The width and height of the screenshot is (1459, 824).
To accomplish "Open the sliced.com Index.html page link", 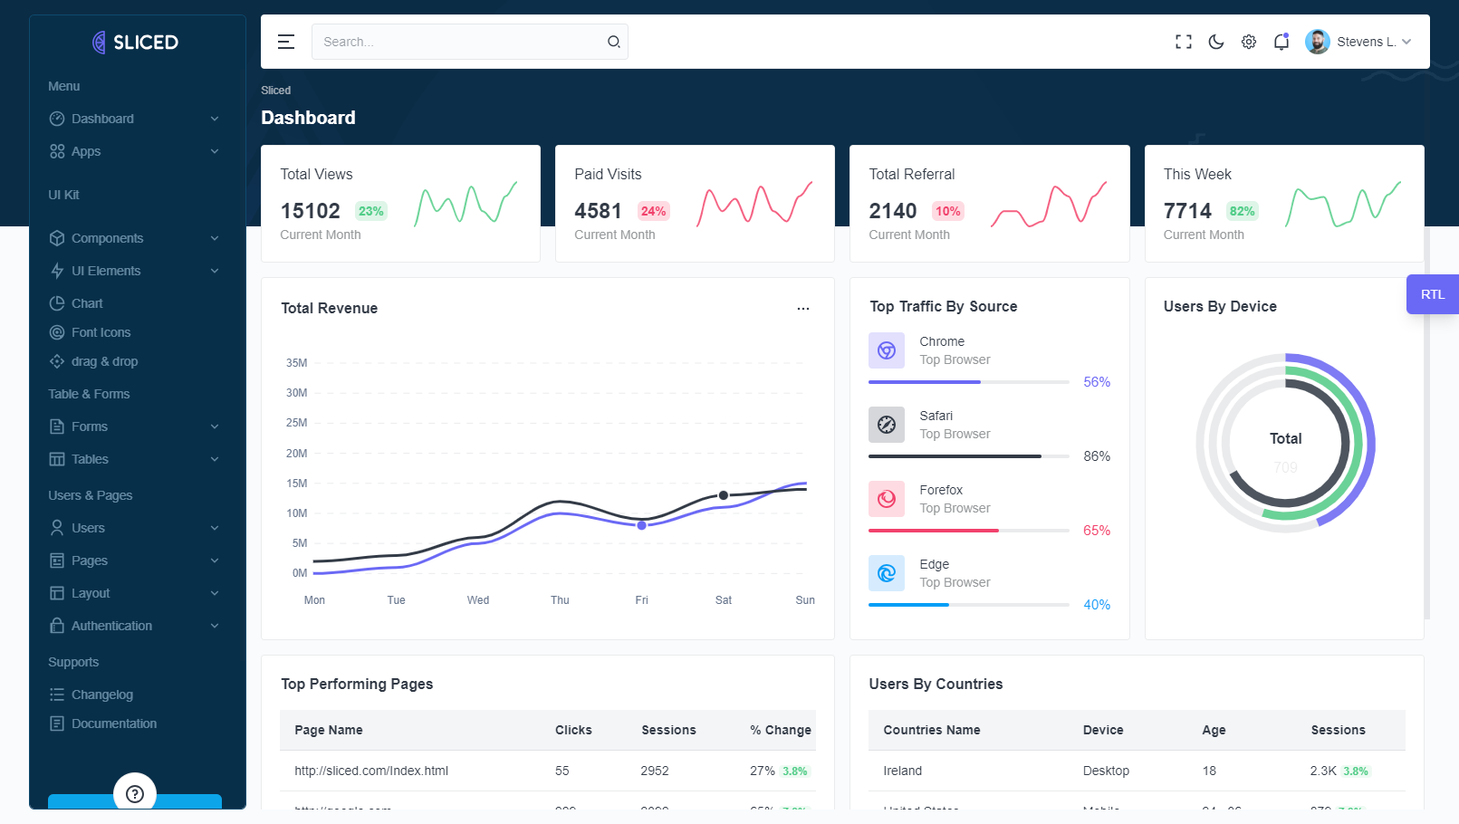I will 371,771.
